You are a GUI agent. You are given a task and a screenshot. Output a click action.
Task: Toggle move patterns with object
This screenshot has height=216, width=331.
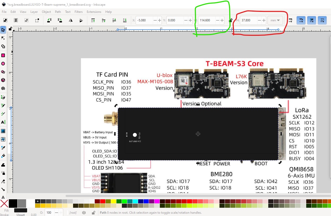[x=322, y=20]
